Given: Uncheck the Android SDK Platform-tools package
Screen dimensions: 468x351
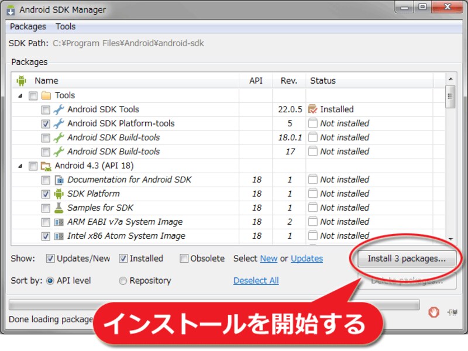Looking at the screenshot, I should [x=45, y=123].
